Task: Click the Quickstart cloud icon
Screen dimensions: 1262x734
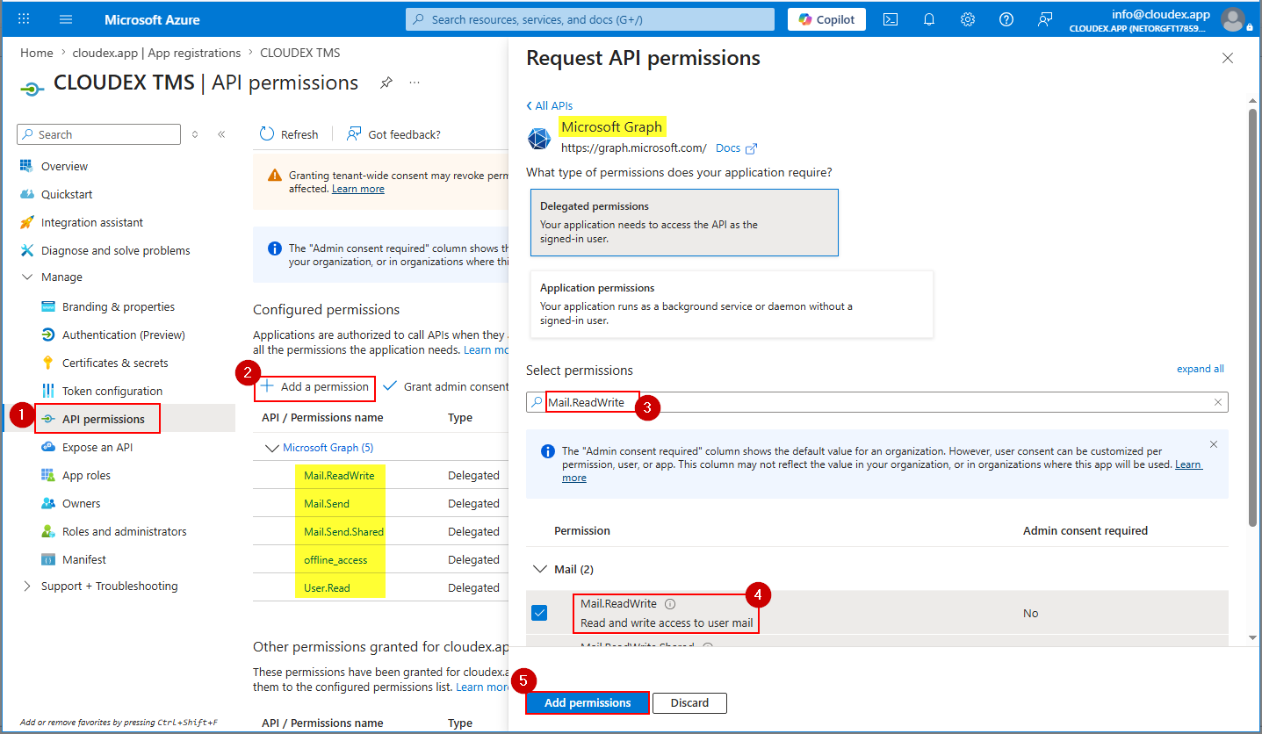Action: (x=26, y=194)
